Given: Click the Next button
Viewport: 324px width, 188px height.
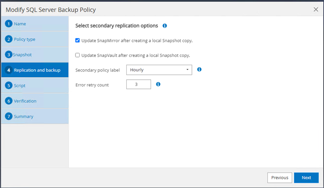Looking at the screenshot, I should pos(306,178).
